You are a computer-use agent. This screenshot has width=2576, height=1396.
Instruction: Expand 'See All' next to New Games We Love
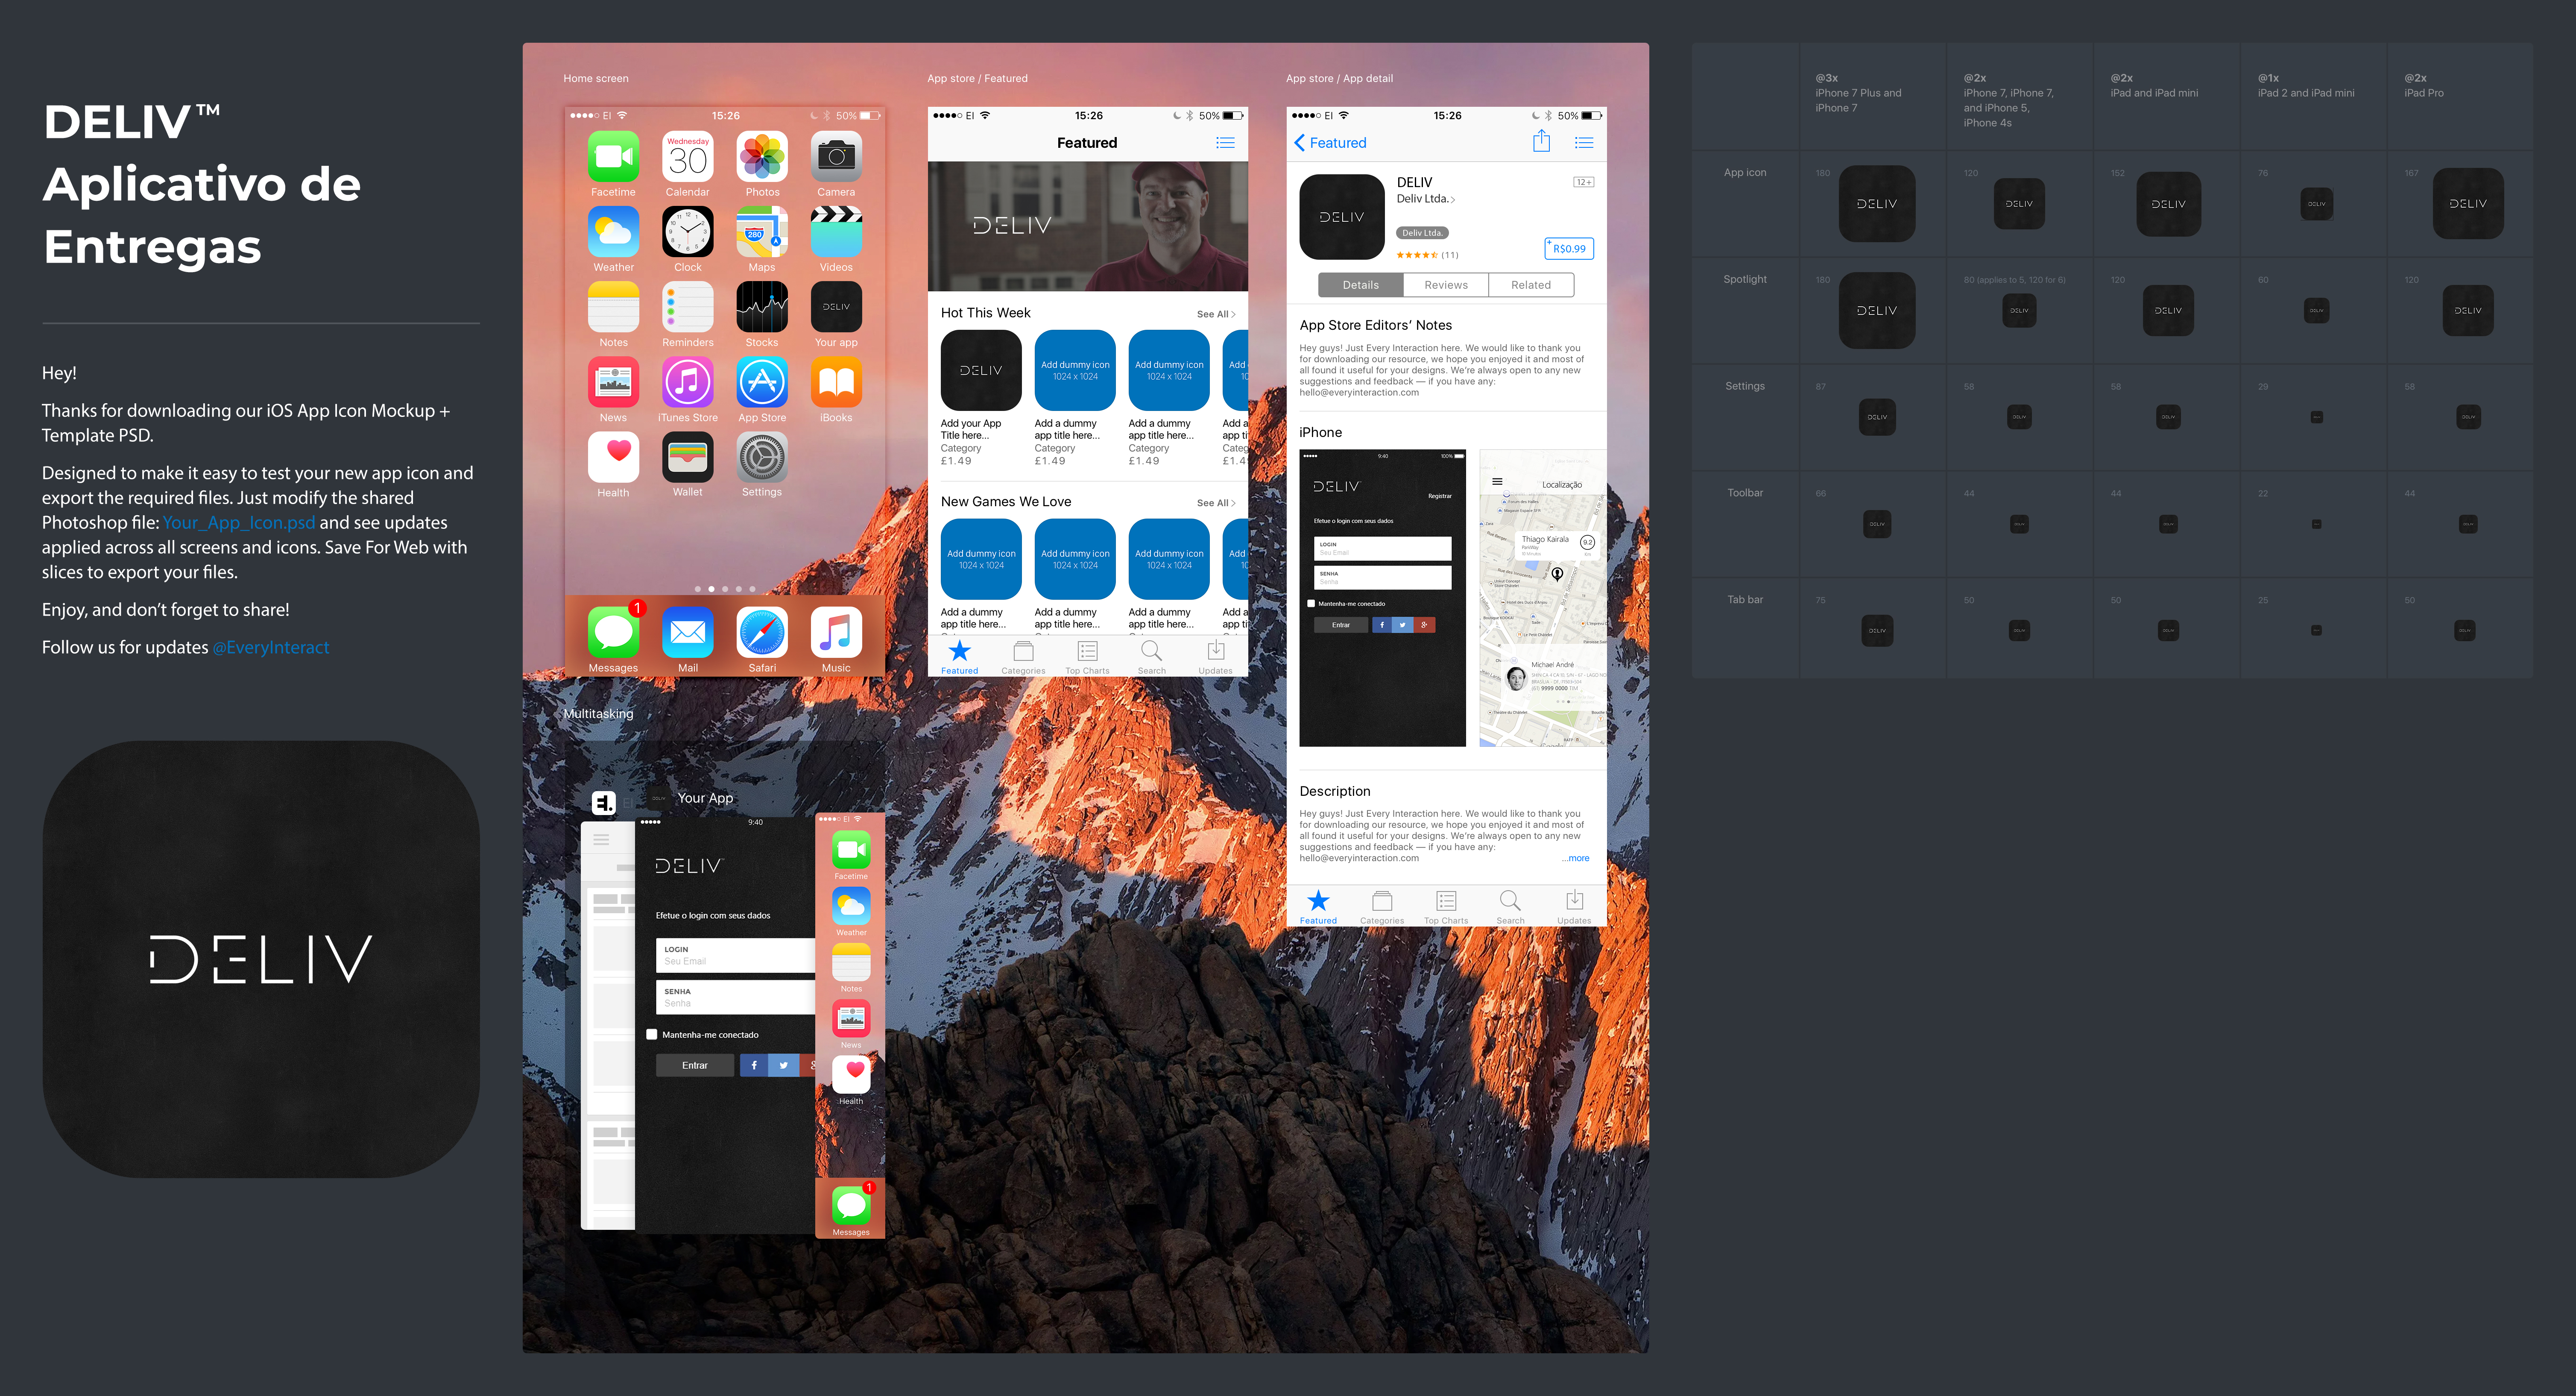(1215, 503)
